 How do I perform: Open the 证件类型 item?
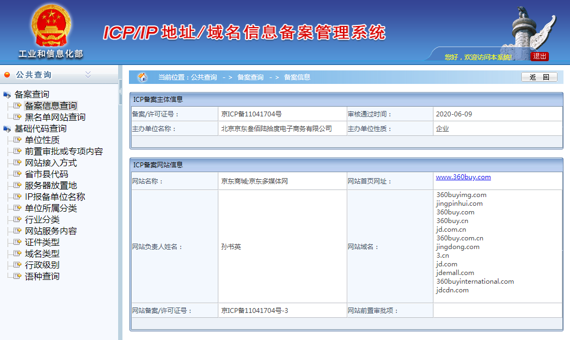pos(42,242)
